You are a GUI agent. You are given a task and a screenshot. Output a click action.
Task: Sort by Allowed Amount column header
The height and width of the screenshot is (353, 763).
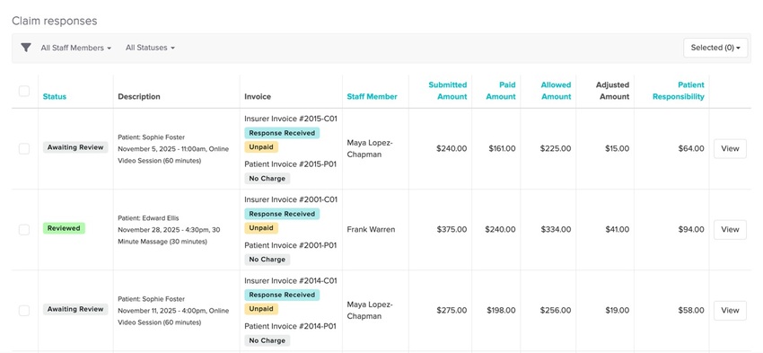557,91
